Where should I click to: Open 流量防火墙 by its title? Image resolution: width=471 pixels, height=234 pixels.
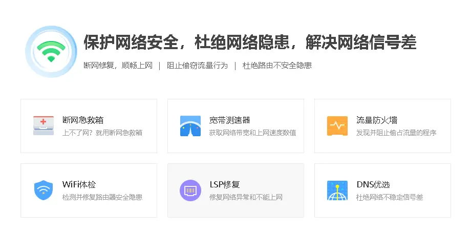[377, 120]
